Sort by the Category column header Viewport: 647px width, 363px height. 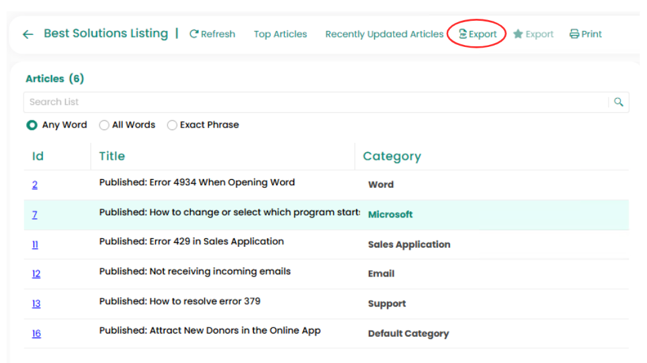(392, 156)
